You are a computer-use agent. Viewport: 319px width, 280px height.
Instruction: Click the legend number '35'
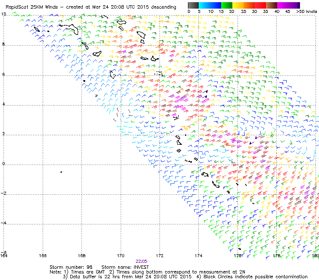pyautogui.click(x=266, y=12)
